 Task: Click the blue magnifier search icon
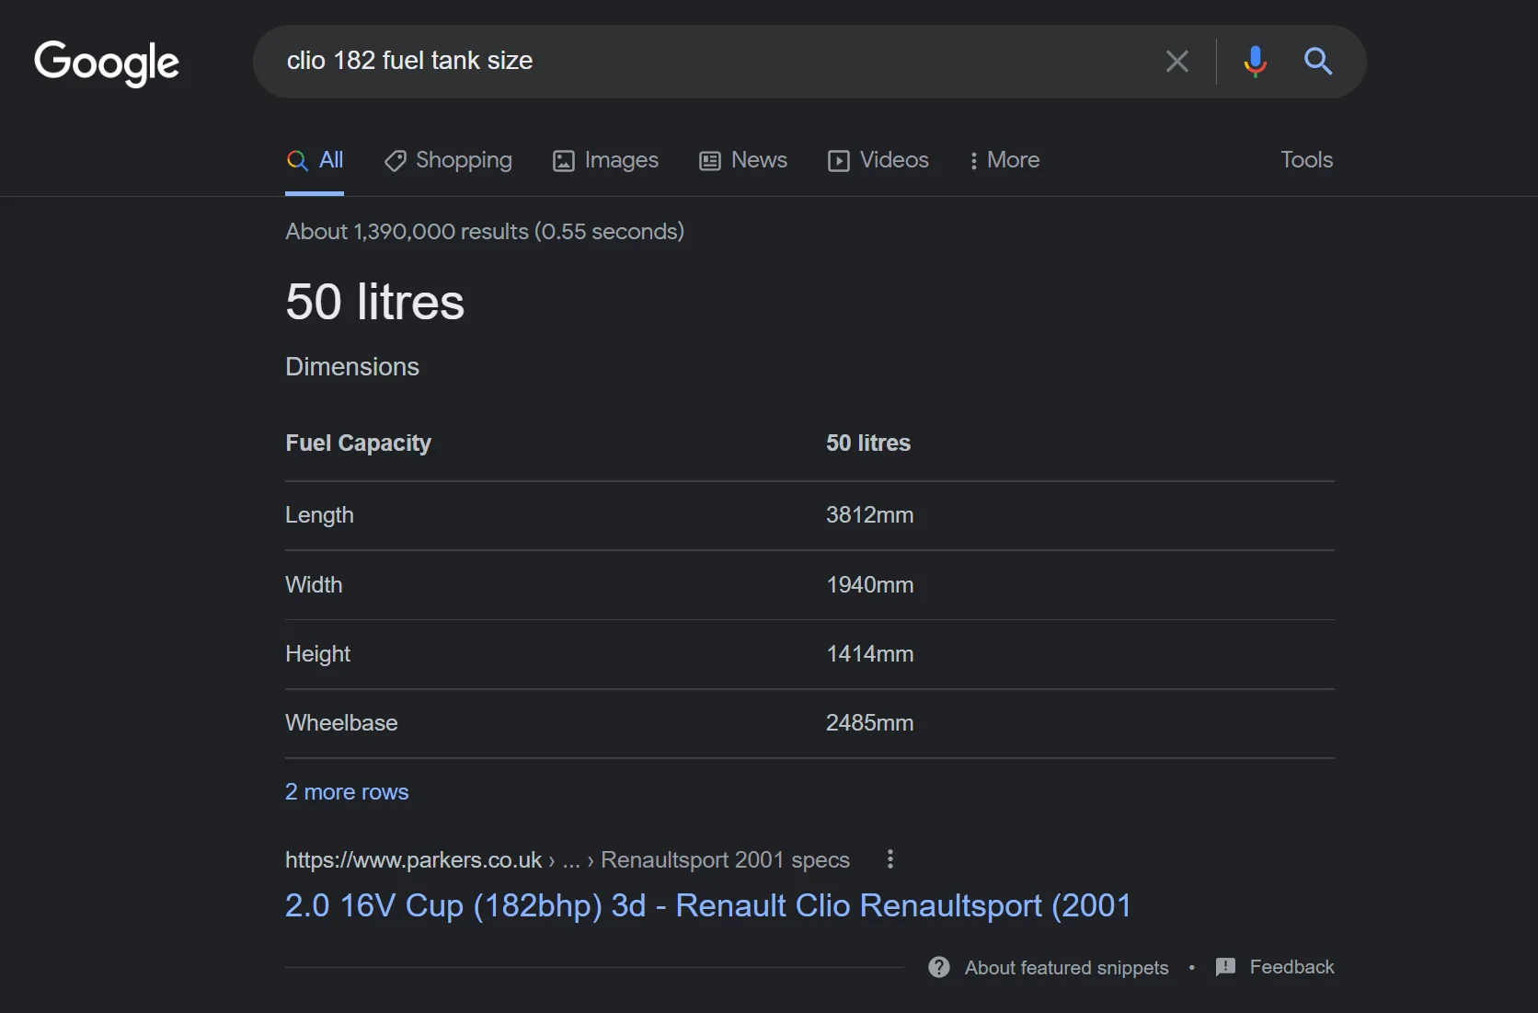click(x=1318, y=62)
